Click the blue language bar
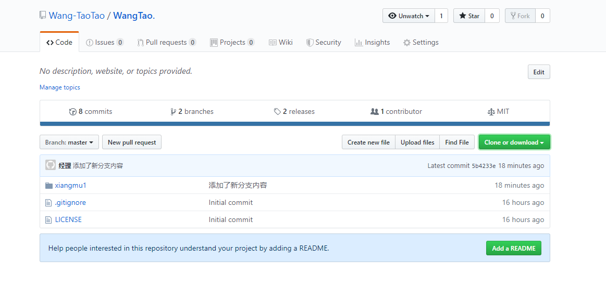606x286 pixels. point(295,124)
